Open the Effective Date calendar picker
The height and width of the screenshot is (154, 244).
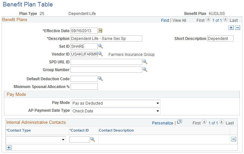pos(100,31)
